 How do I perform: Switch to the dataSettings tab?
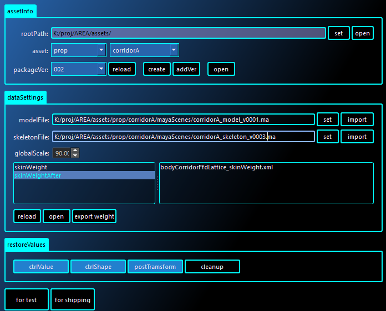tap(26, 97)
